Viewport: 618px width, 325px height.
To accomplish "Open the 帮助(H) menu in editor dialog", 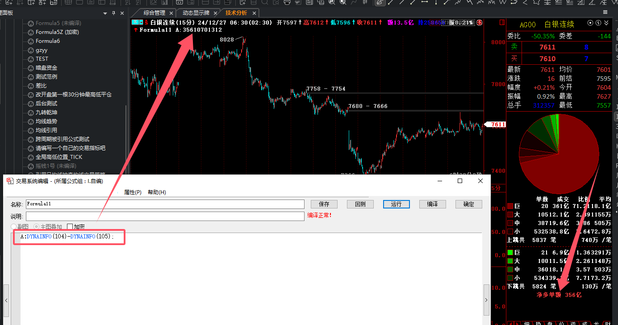I will tap(157, 192).
